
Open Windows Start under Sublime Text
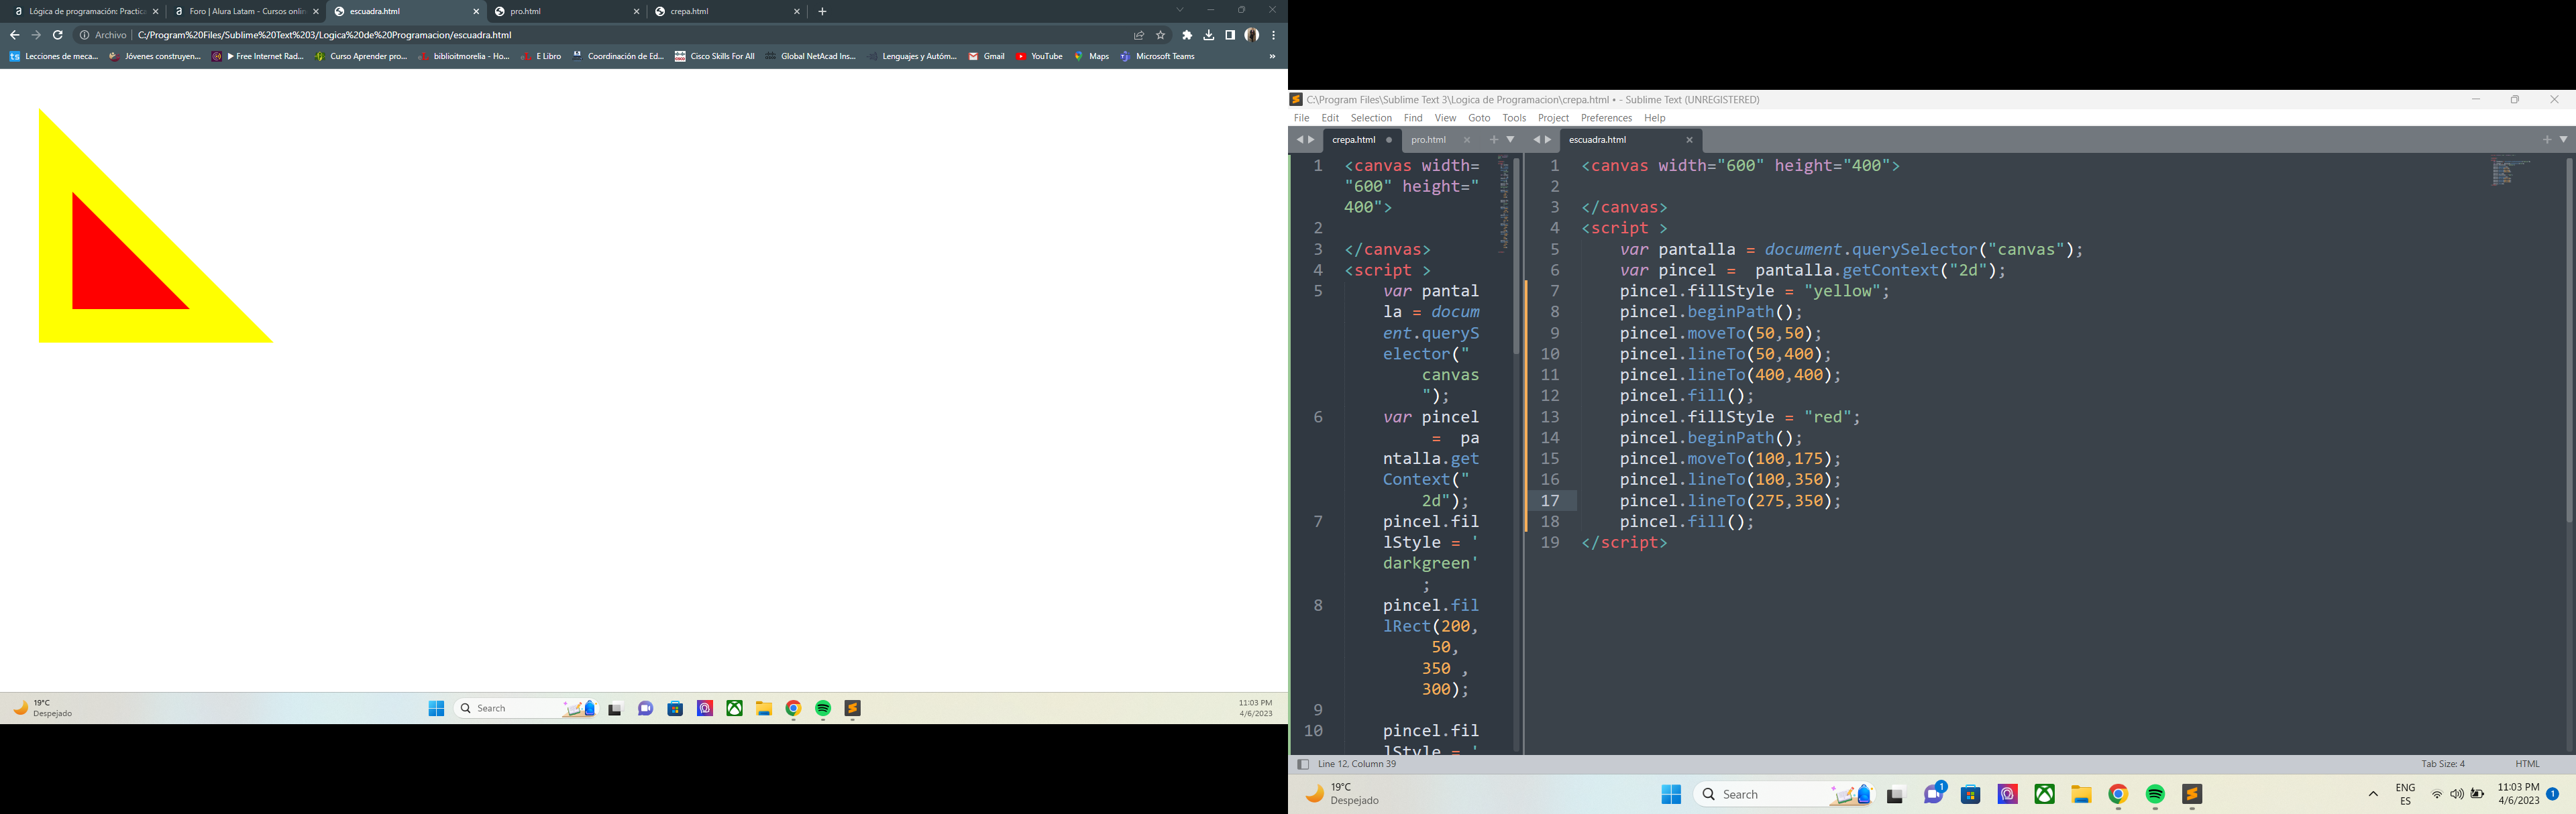(1671, 794)
